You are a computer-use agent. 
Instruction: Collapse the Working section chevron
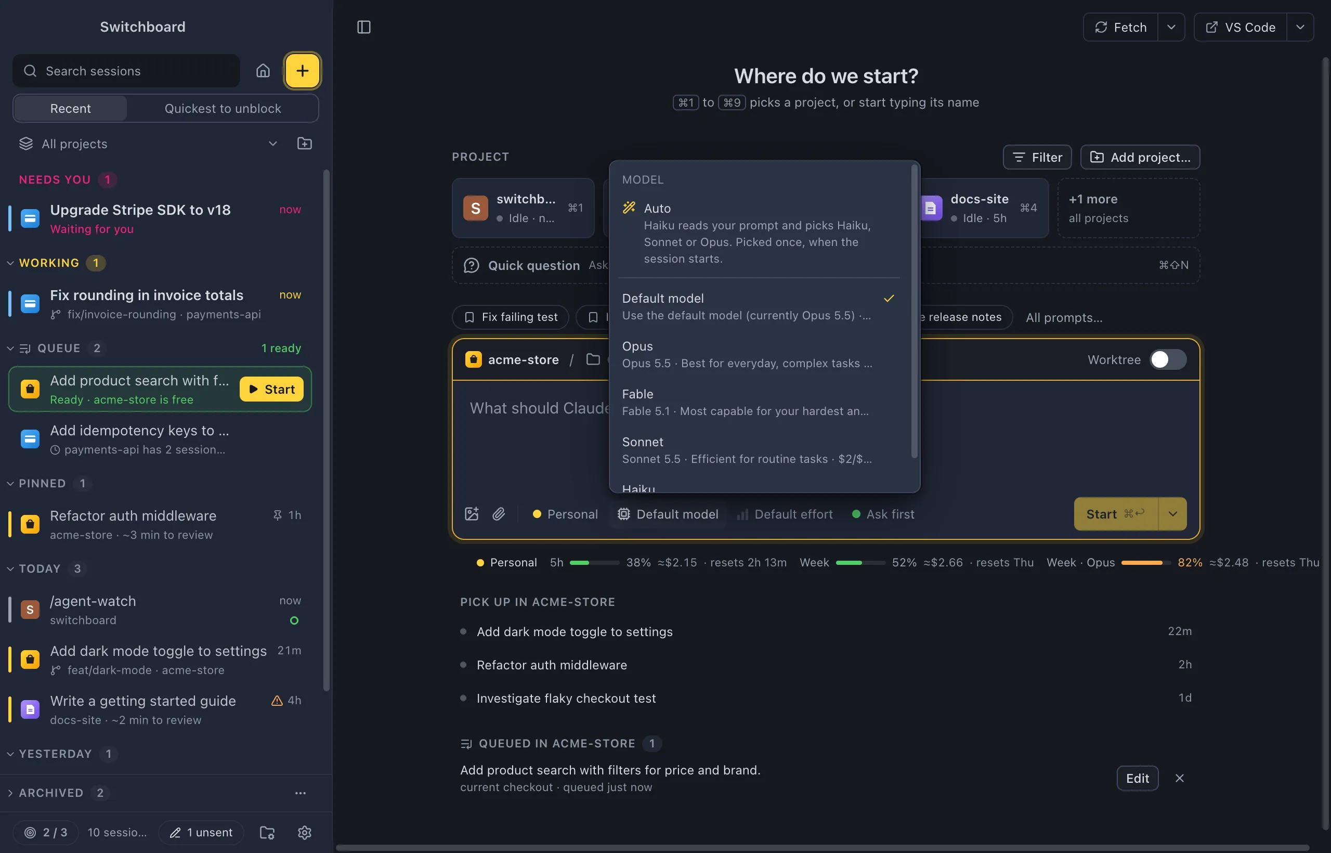tap(10, 263)
